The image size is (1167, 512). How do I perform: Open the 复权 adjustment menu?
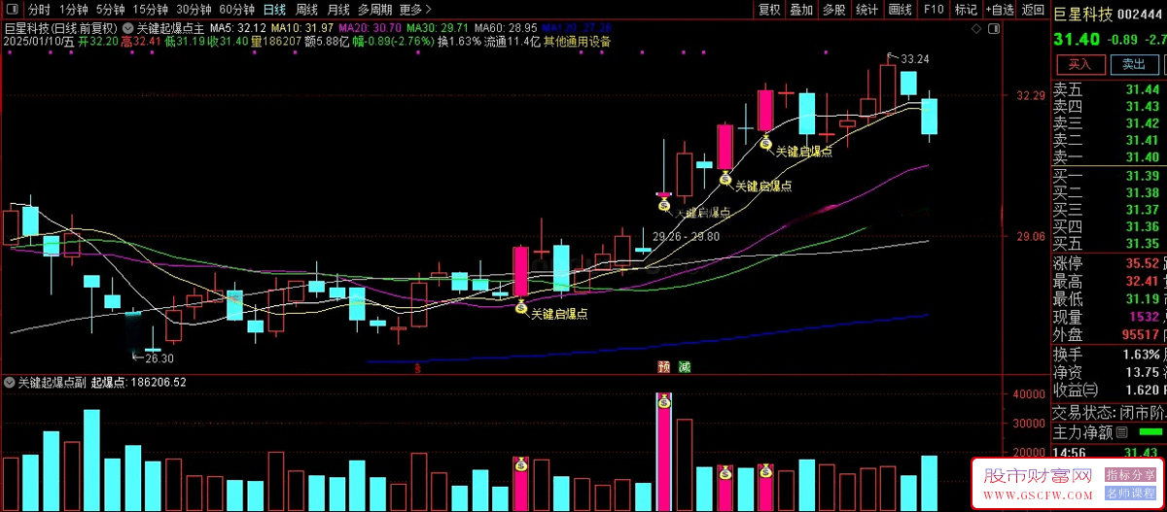click(x=769, y=10)
